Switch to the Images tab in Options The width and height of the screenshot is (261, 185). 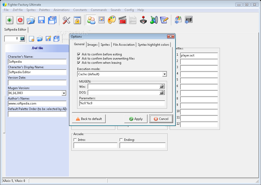click(92, 45)
